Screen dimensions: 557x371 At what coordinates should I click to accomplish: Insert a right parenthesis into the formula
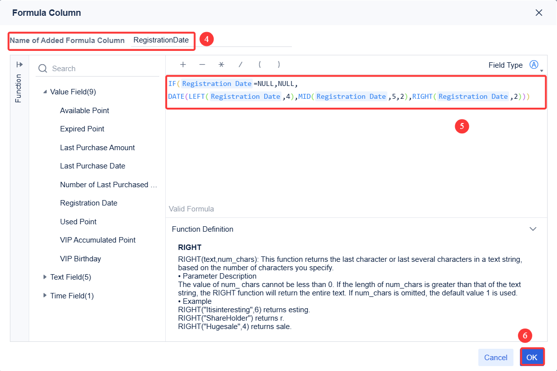click(278, 64)
